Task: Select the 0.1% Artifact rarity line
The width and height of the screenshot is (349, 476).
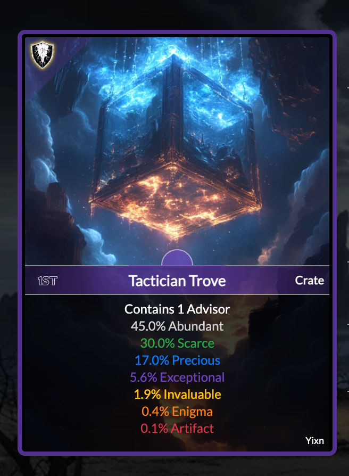Action: pos(177,428)
